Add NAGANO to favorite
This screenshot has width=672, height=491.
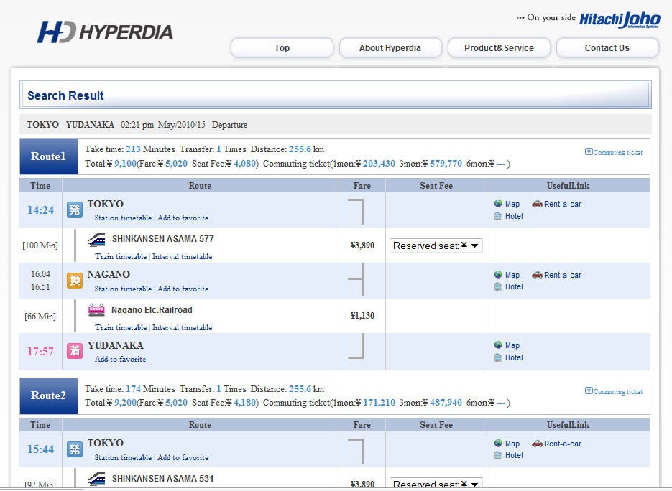[x=183, y=289]
